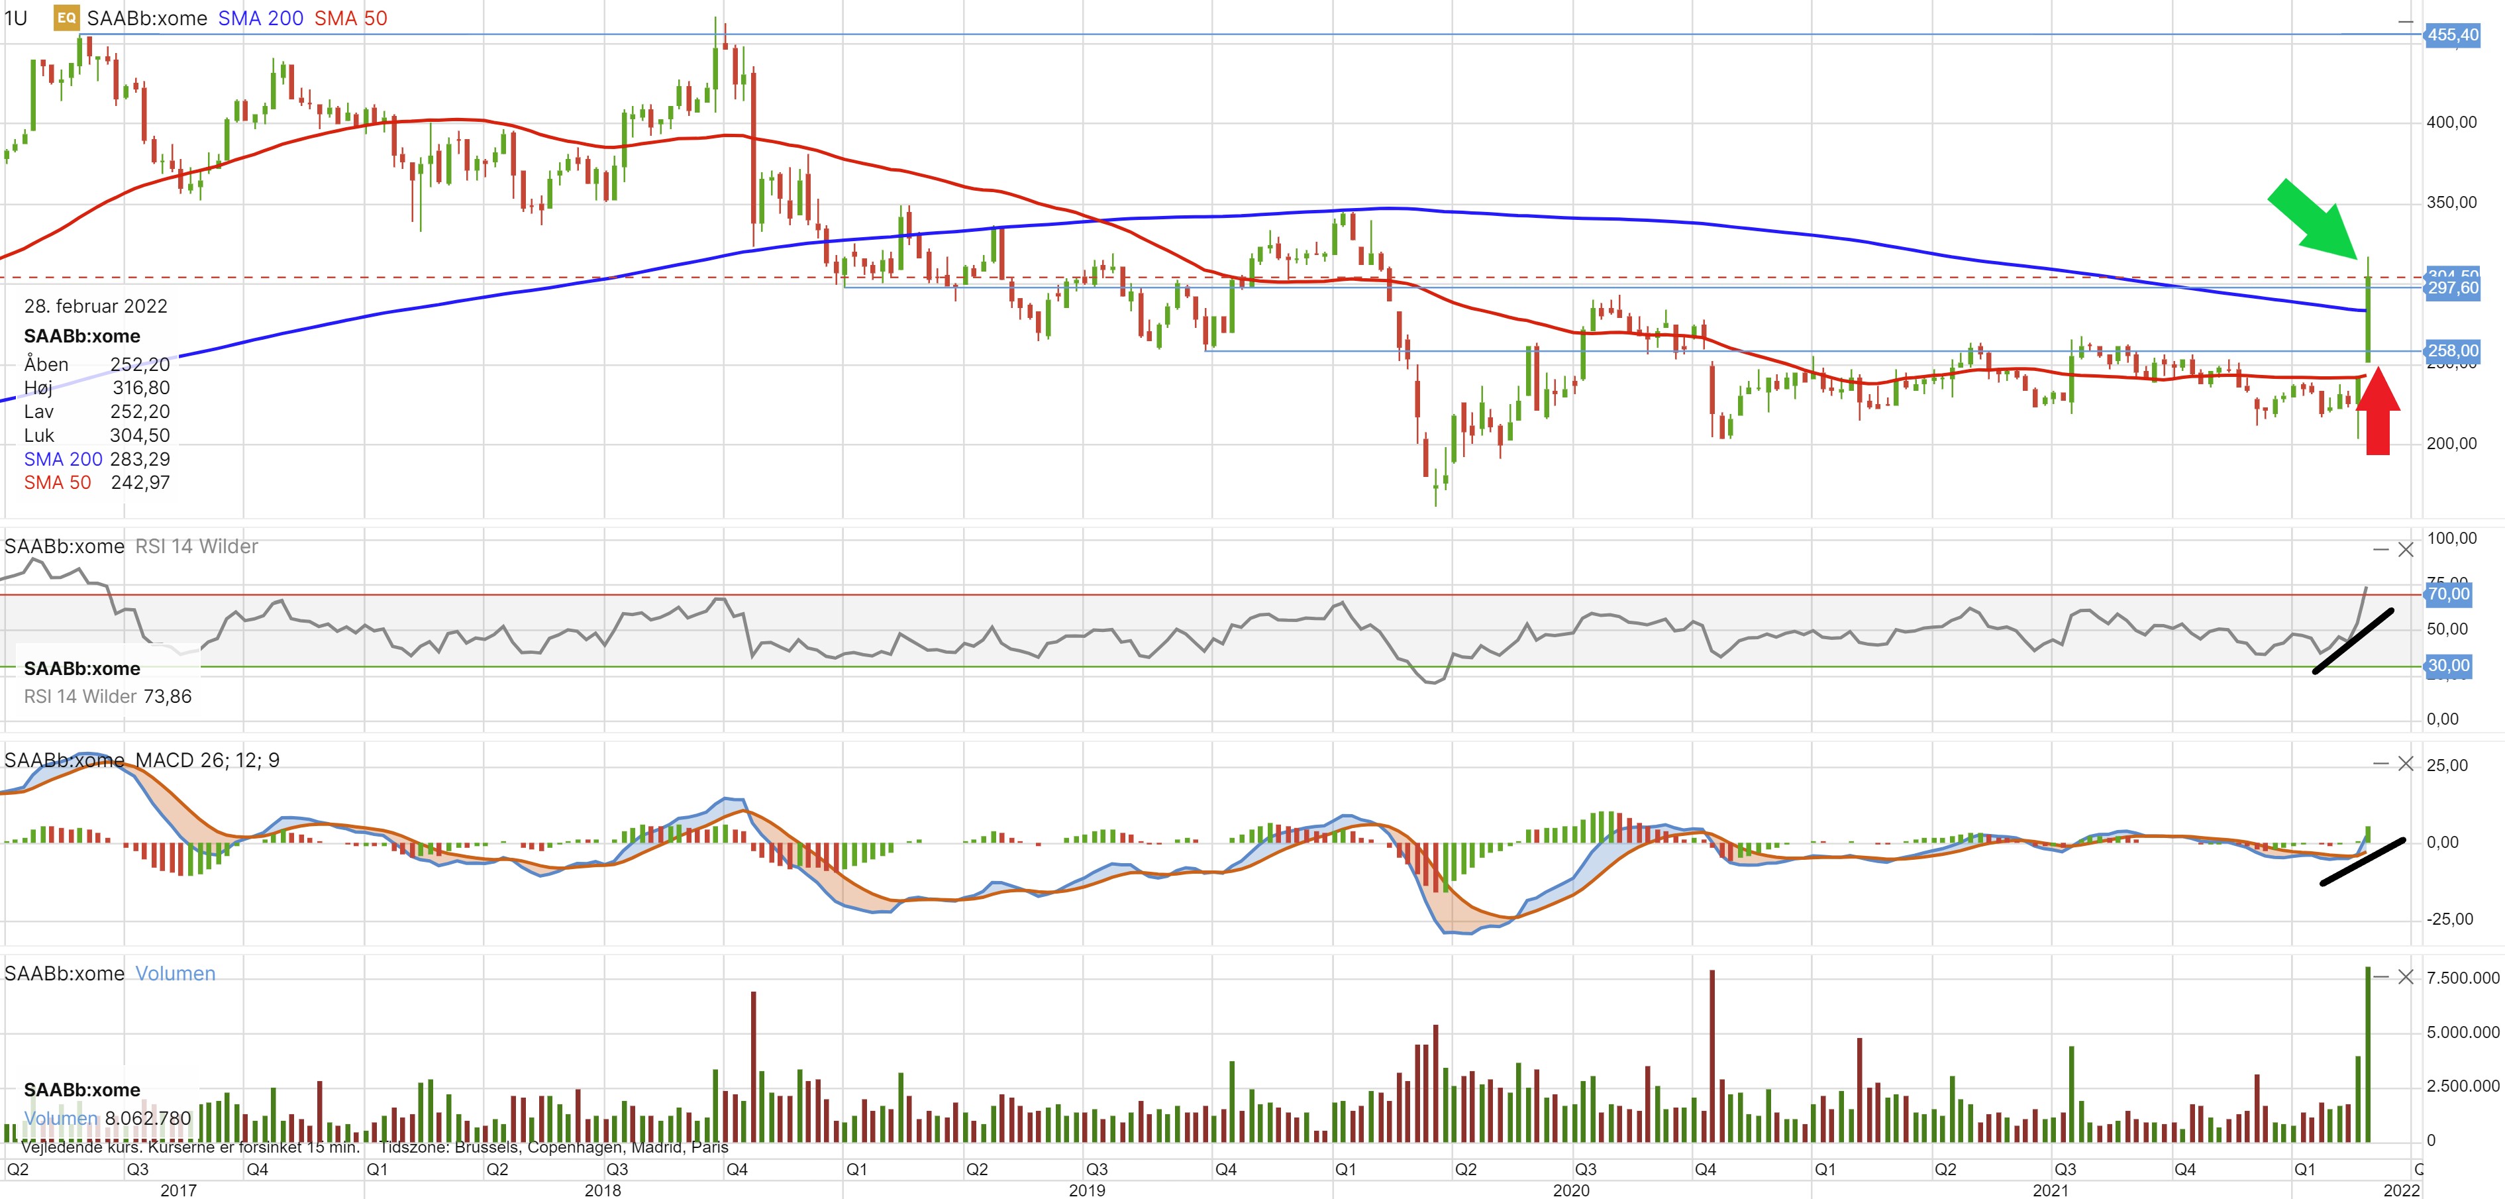Viewport: 2505px width, 1199px height.
Task: Click the SMA 200 legend label
Action: (x=260, y=19)
